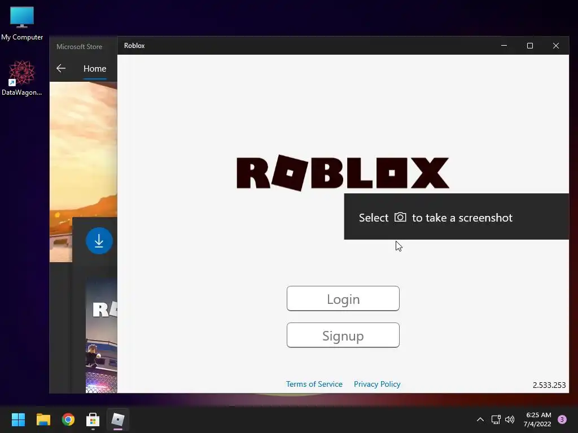Image resolution: width=578 pixels, height=433 pixels.
Task: Click the Microsoft Store window title
Action: click(x=79, y=47)
